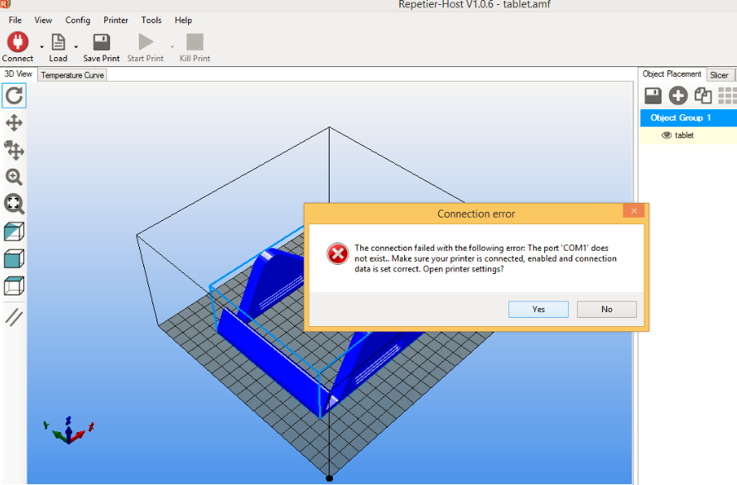Open the Config menu

click(78, 20)
